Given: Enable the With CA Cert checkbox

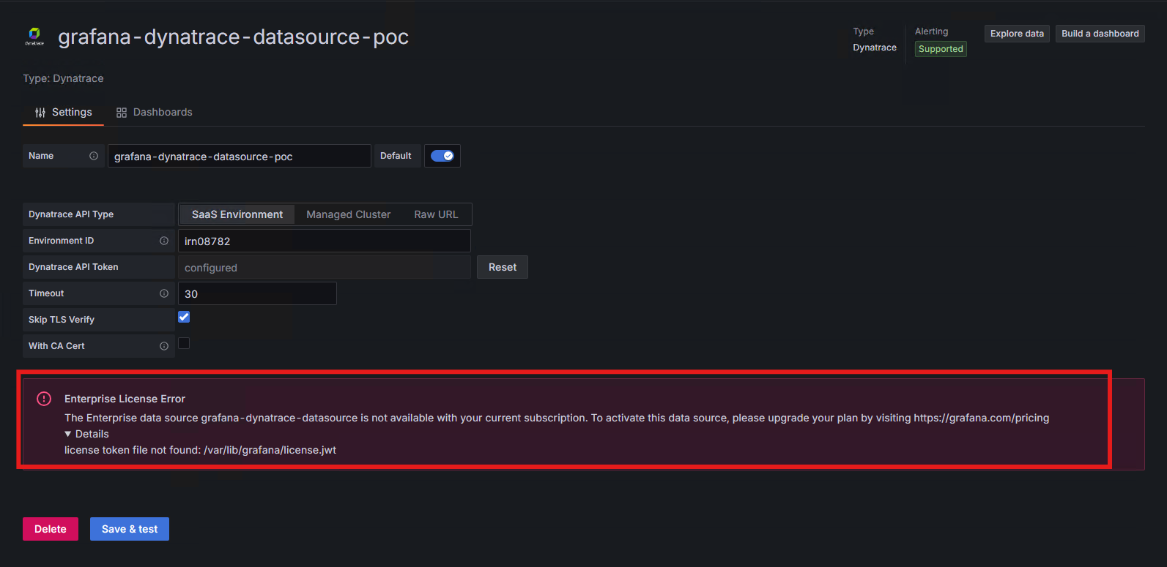Looking at the screenshot, I should pos(184,343).
